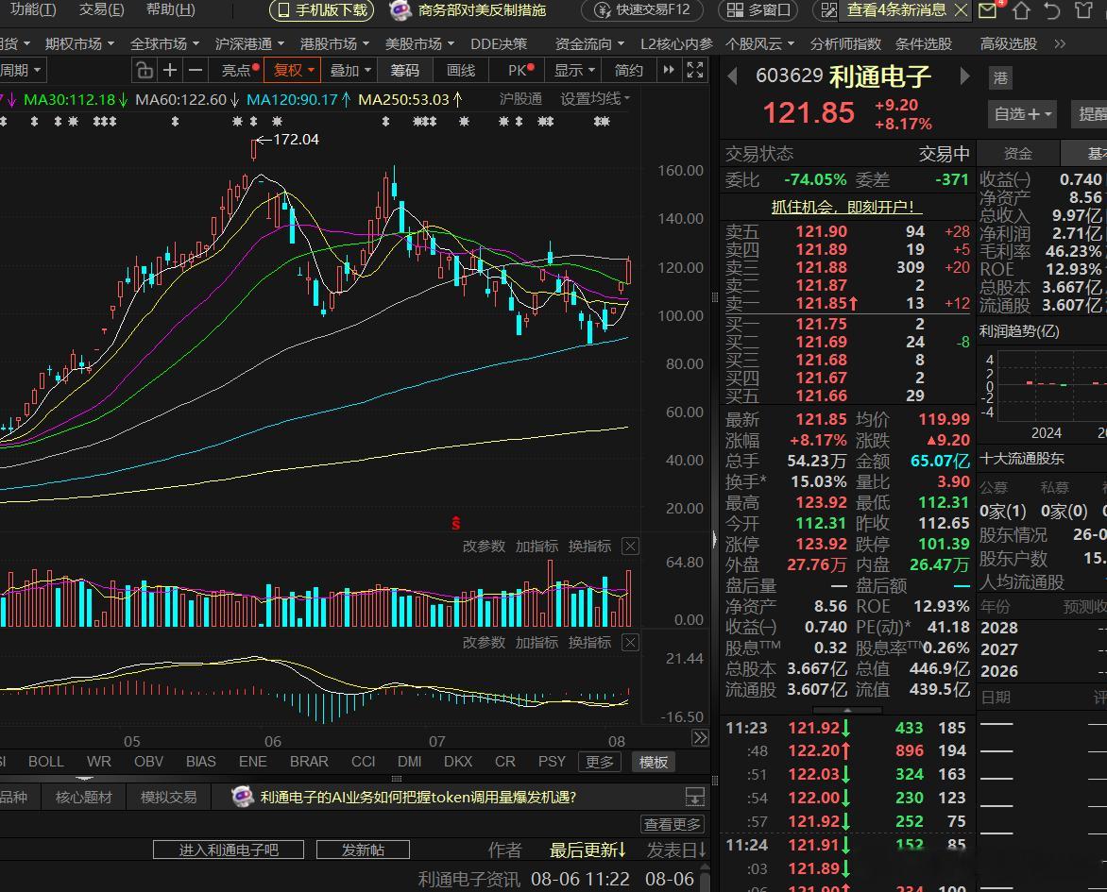Viewport: 1107px width, 892px height.
Task: Toggle 画线 drawing mode
Action: coord(461,71)
